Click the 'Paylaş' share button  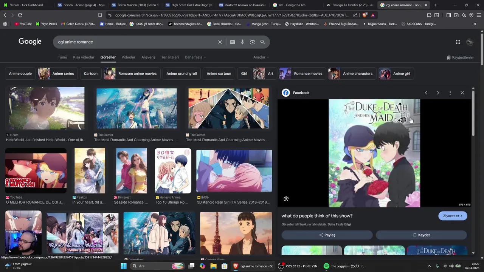pos(327,235)
